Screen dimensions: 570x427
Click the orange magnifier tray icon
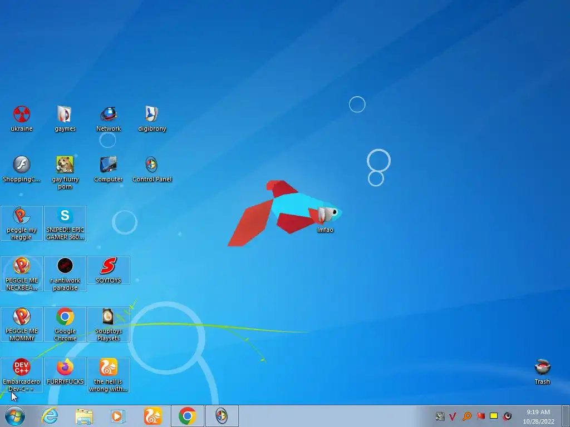click(467, 416)
